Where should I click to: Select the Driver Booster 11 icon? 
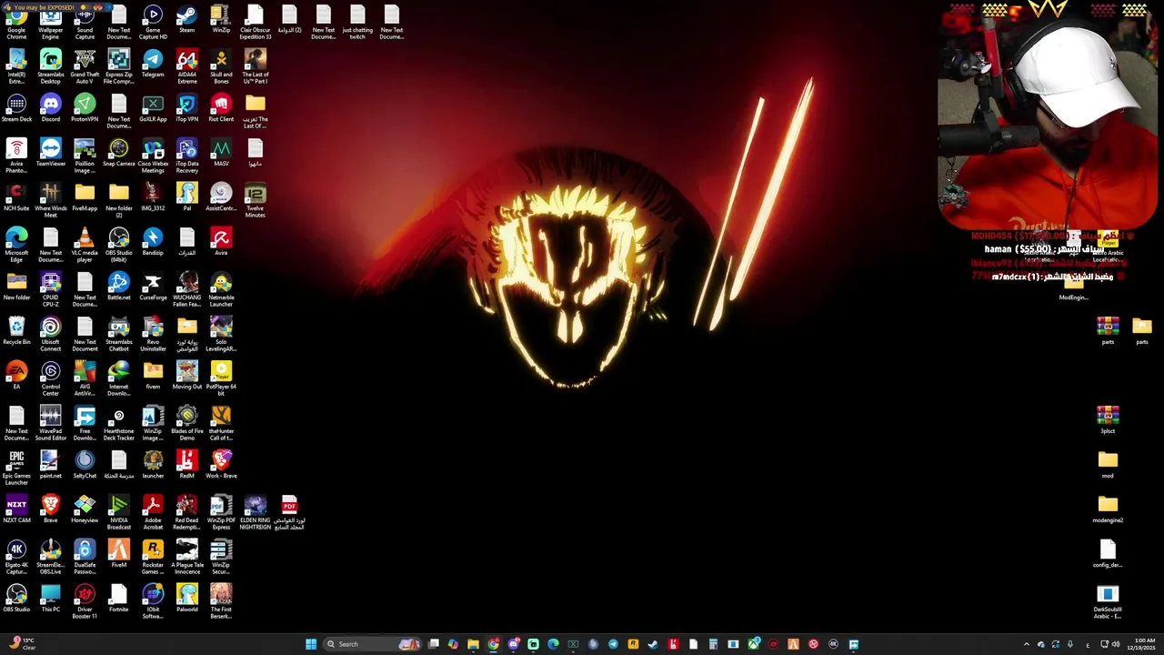pyautogui.click(x=85, y=602)
